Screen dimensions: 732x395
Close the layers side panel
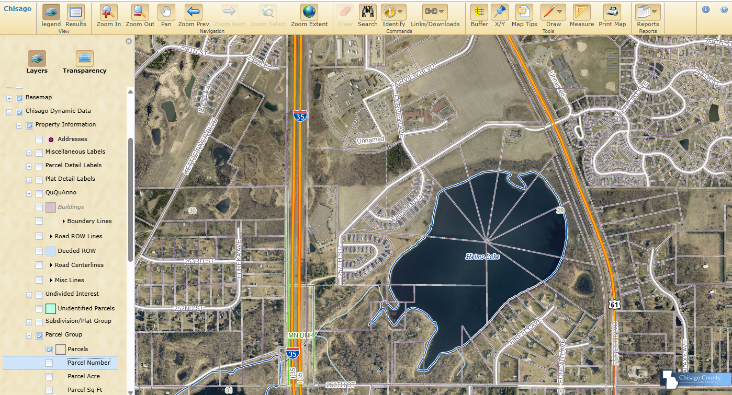[x=129, y=41]
